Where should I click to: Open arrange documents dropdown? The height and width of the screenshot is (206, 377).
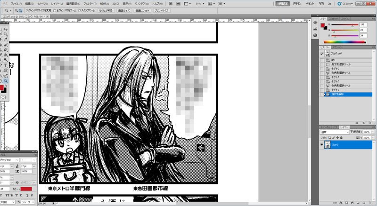pos(211,4)
